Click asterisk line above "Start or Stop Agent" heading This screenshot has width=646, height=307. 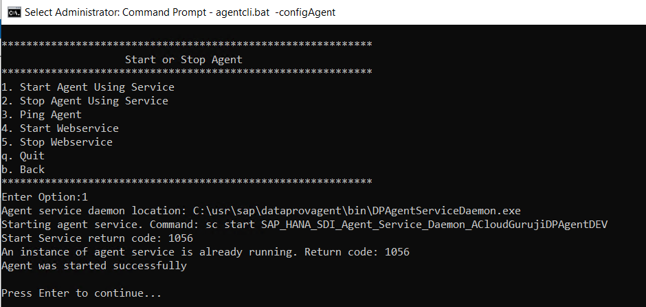click(x=187, y=45)
